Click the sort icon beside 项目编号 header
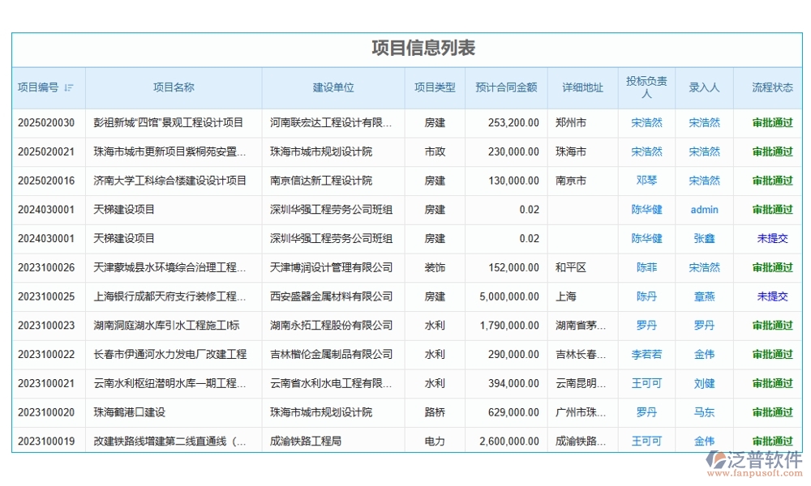Viewport: 811px width, 486px height. coord(71,88)
